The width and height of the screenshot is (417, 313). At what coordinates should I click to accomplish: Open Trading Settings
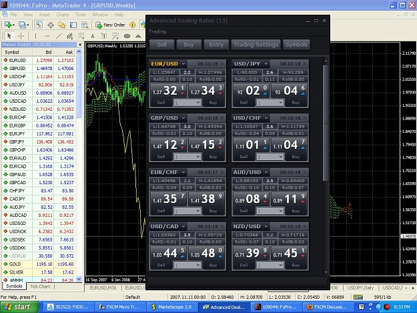click(x=256, y=45)
